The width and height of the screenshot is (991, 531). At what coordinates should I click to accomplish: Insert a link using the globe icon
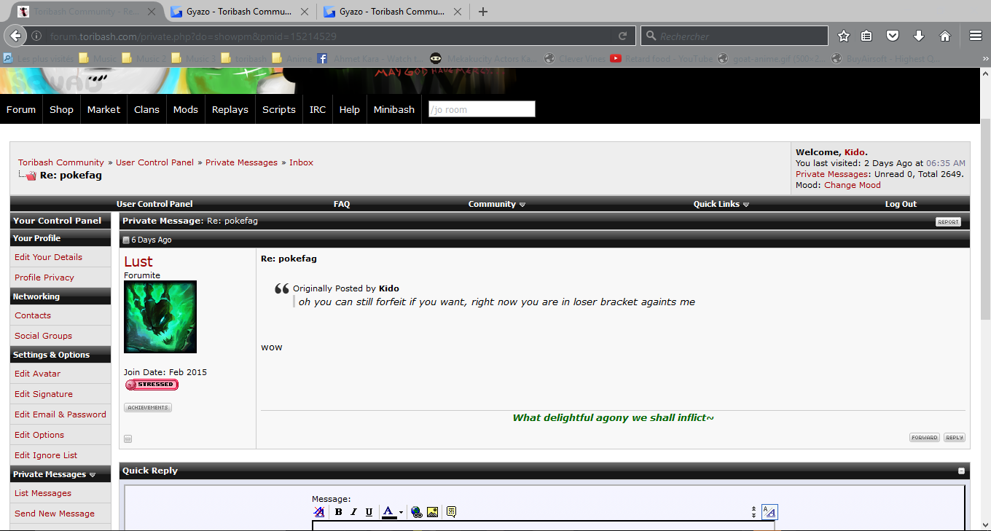click(417, 512)
